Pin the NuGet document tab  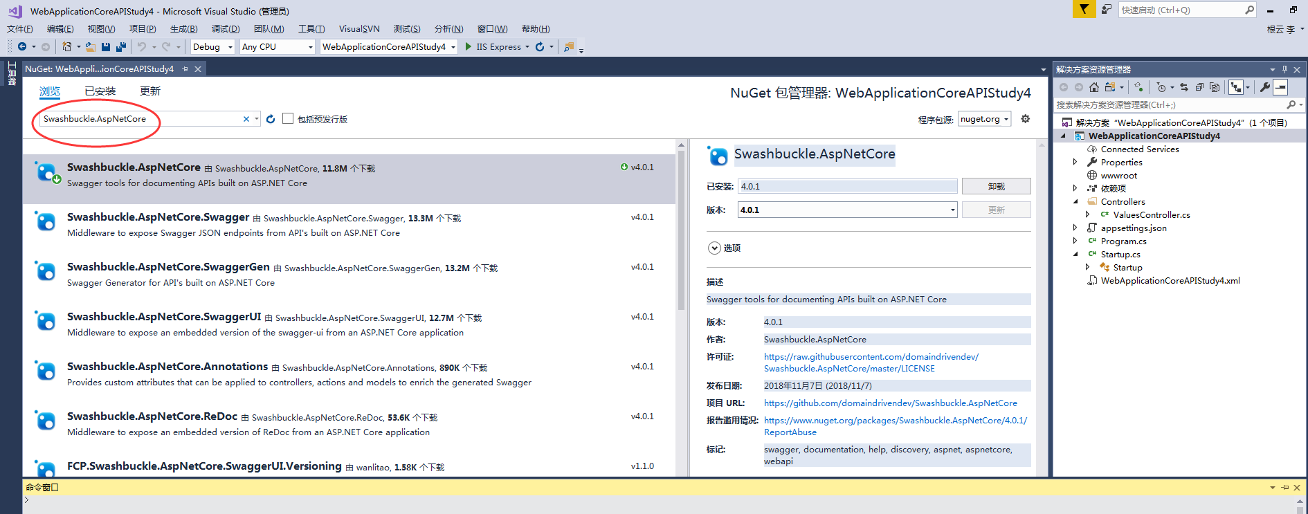[185, 69]
